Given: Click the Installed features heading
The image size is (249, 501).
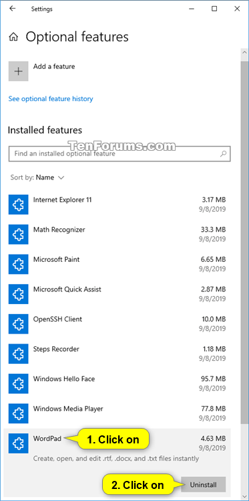Looking at the screenshot, I should click(45, 130).
